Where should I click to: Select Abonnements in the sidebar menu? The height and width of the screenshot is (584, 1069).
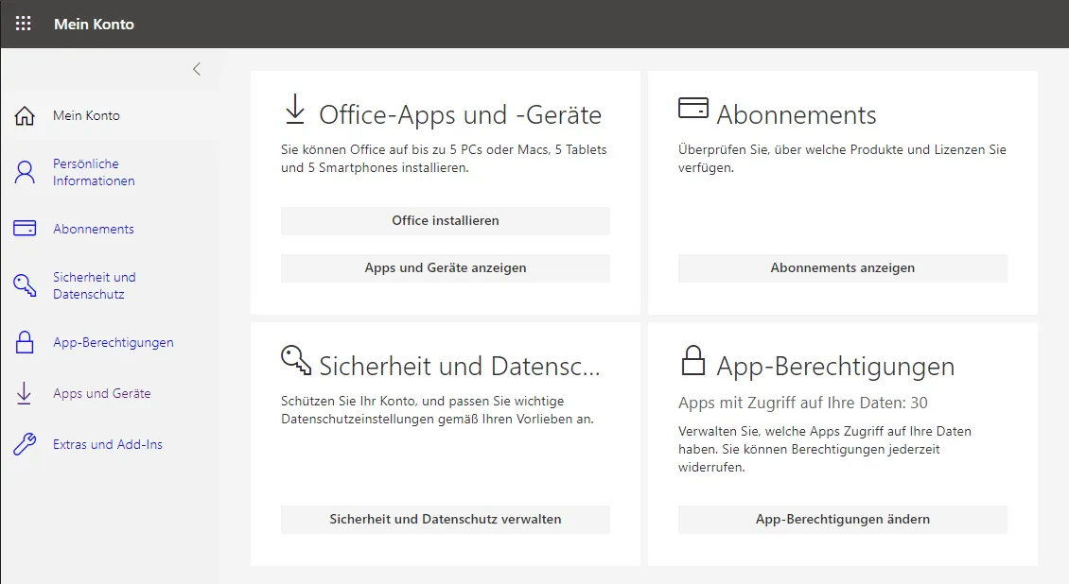pos(94,229)
